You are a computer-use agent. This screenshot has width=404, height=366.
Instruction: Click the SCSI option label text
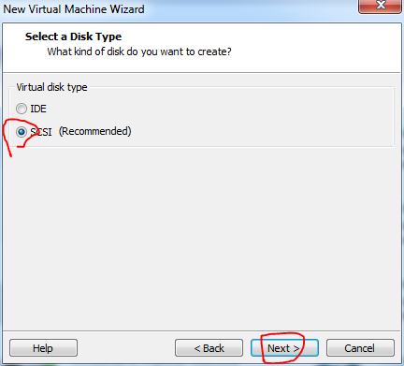(41, 132)
